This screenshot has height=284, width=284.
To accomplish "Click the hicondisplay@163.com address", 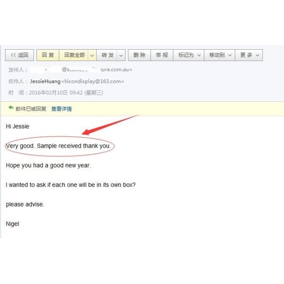I will 93,81.
